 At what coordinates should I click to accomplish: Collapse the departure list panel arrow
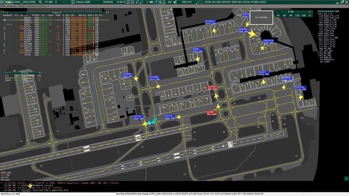pyautogui.click(x=107, y=13)
